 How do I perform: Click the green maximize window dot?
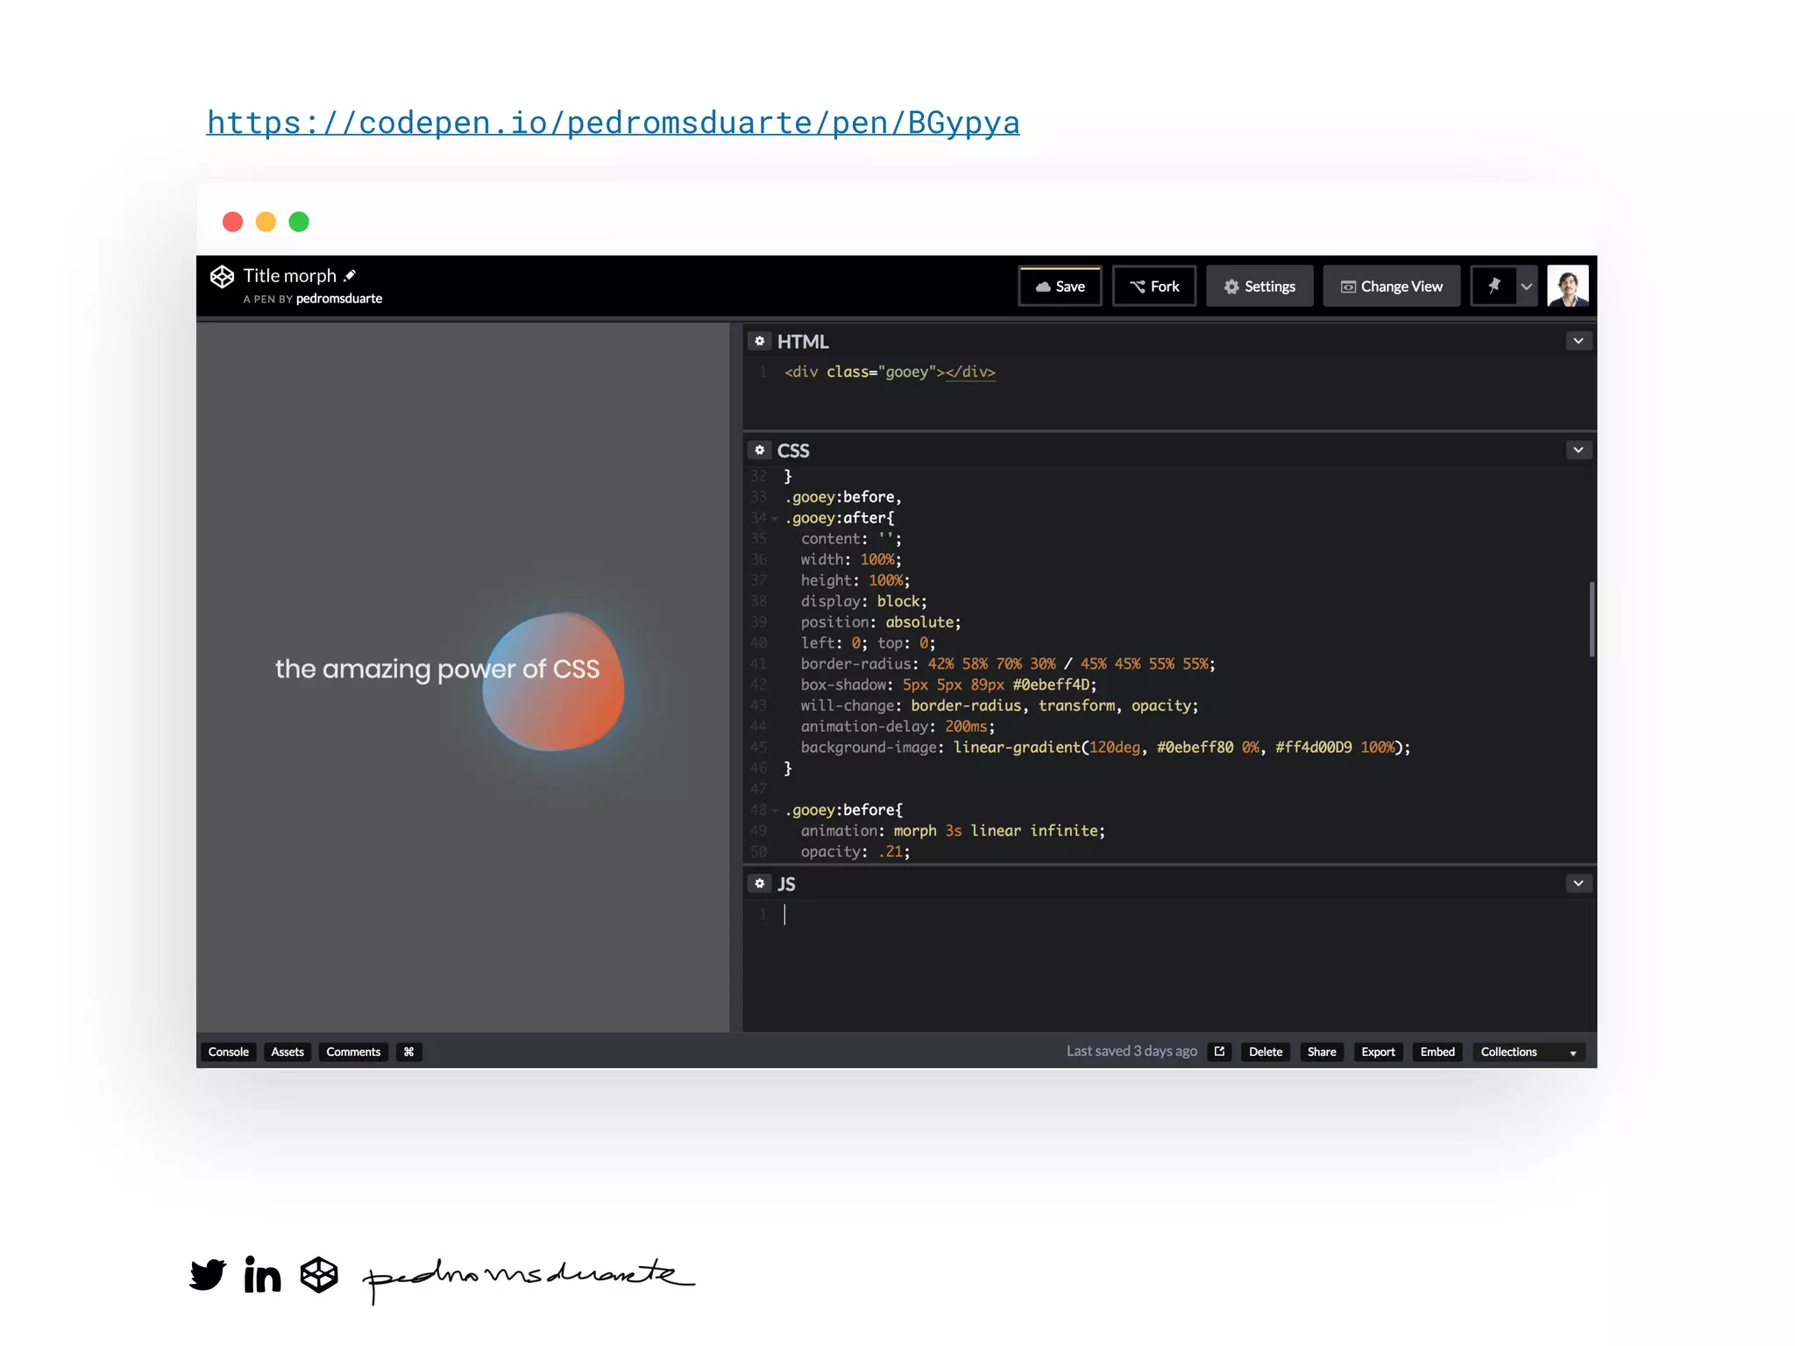(299, 222)
